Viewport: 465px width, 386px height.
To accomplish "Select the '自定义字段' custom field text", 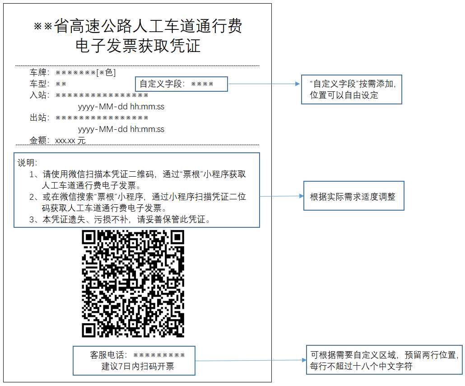I will [x=177, y=84].
